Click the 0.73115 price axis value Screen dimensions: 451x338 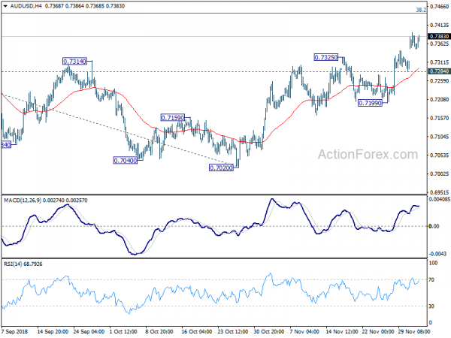(439, 62)
